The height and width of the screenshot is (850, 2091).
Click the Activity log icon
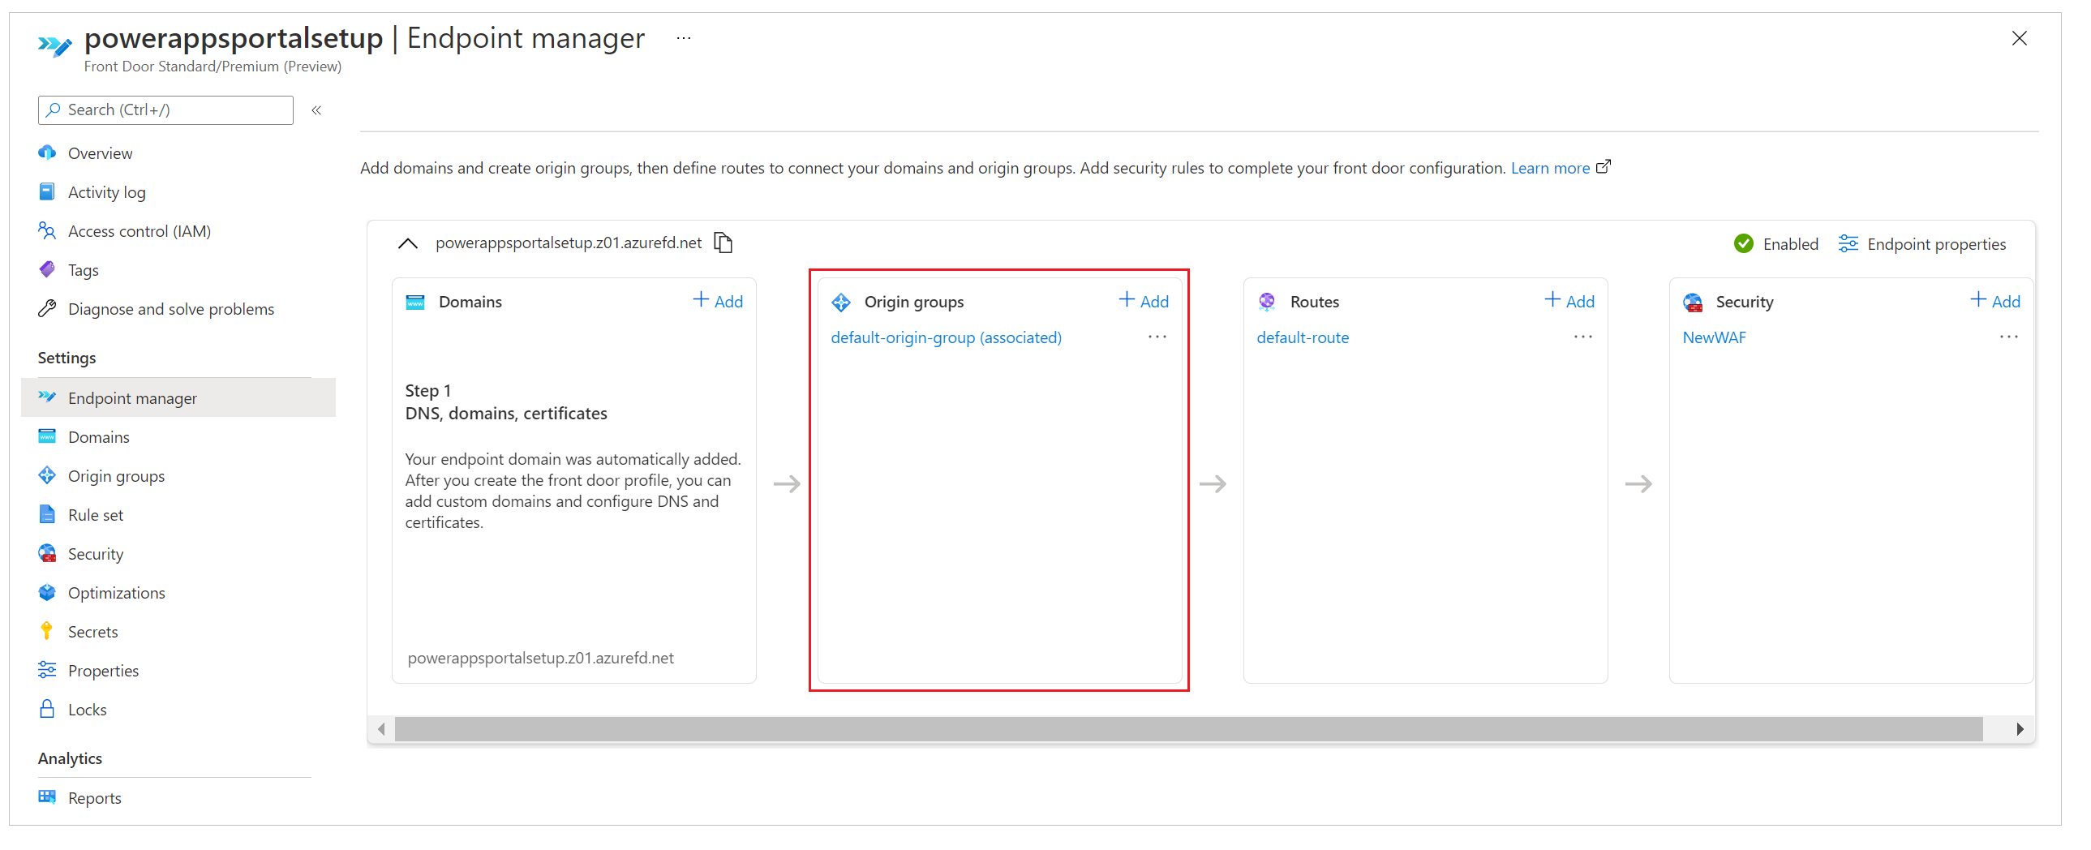(47, 191)
